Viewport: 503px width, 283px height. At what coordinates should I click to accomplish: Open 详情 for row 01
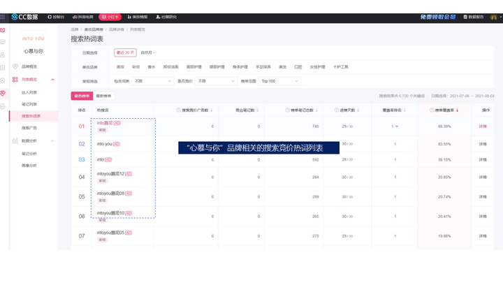pos(483,126)
